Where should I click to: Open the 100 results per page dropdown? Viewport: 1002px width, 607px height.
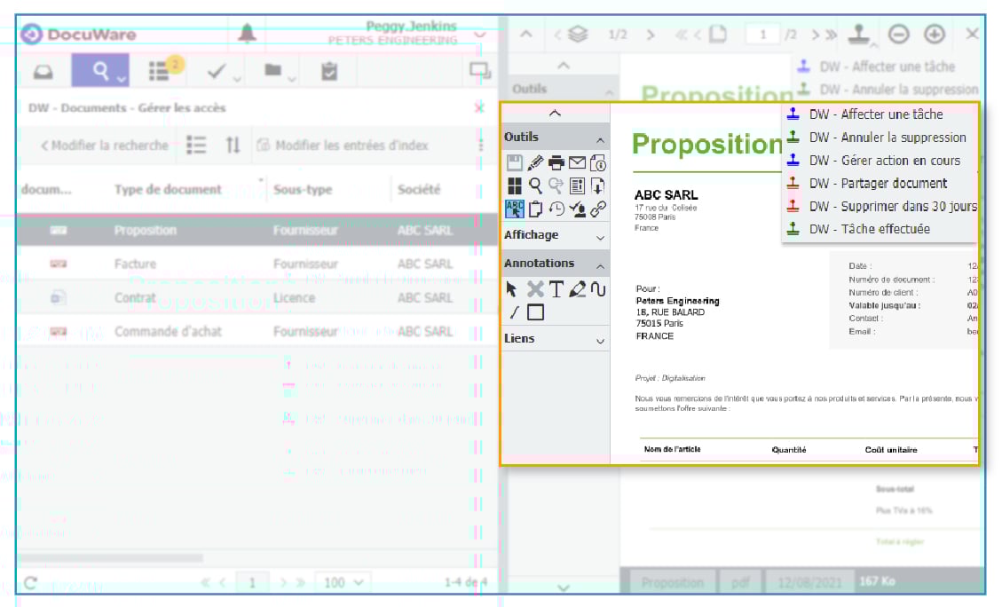[x=344, y=582]
